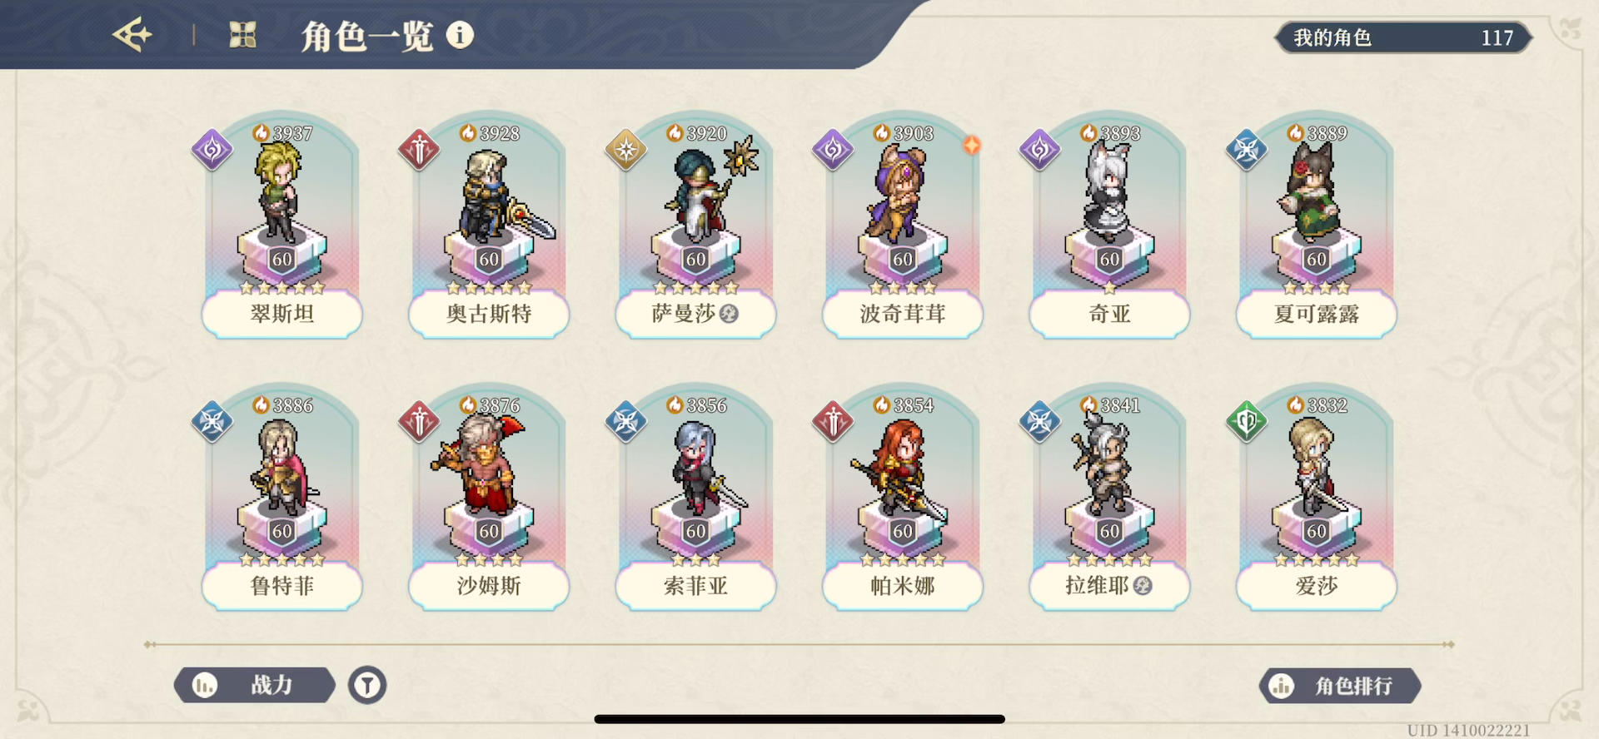Select the 奇亚 character card

click(x=1109, y=226)
